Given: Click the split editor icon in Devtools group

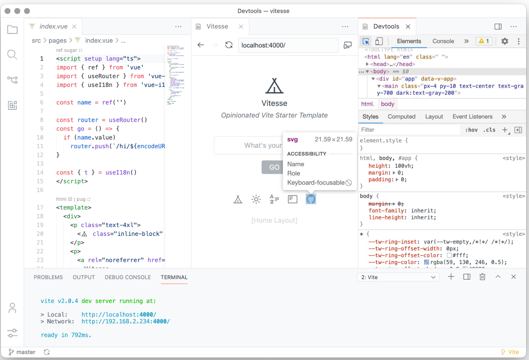Looking at the screenshot, I should click(498, 27).
